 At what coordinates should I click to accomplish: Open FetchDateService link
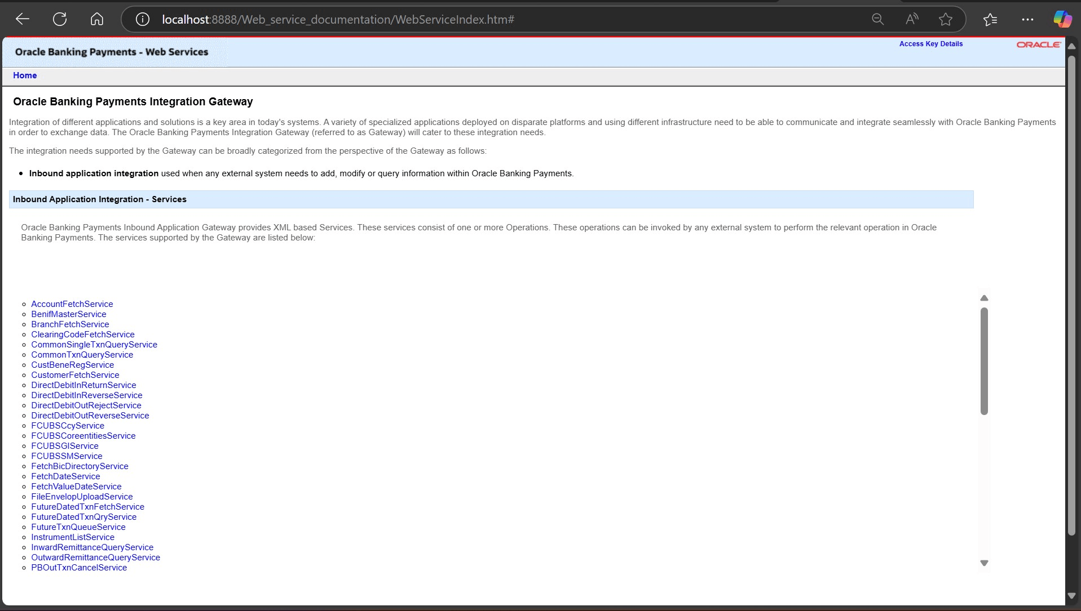click(x=65, y=476)
